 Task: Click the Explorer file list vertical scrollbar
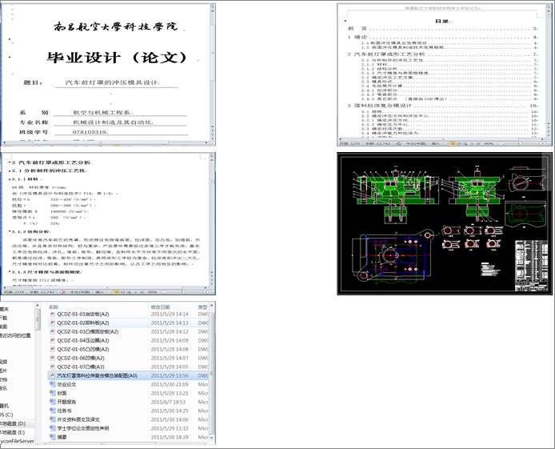point(213,372)
